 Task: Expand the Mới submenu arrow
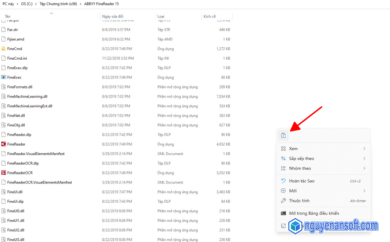[x=364, y=191]
